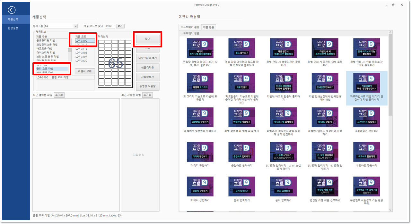
Task: Open 이미지 삽입하기 video thumbnail
Action: point(200,187)
